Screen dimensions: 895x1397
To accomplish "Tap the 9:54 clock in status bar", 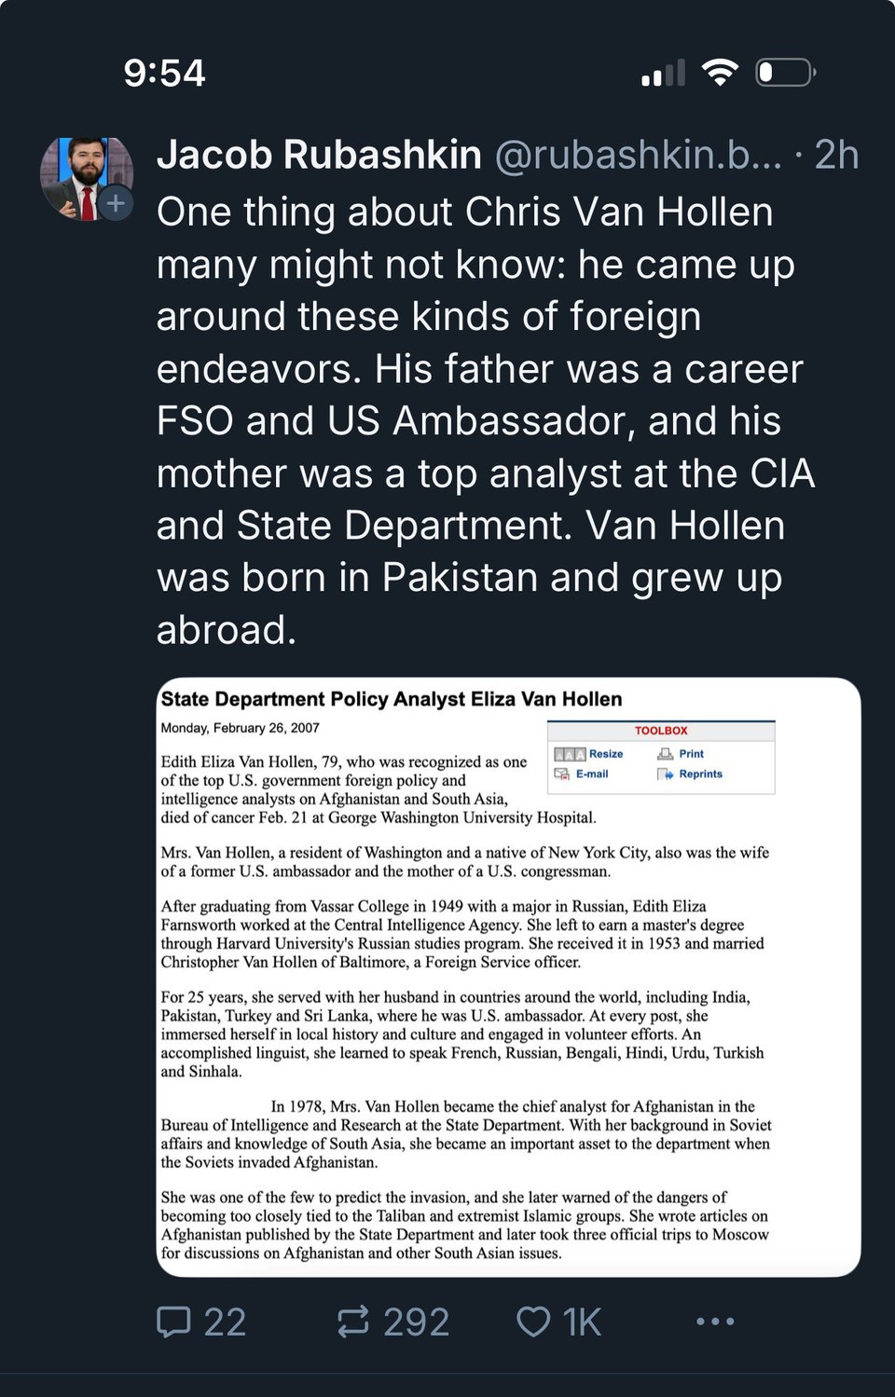I will tap(164, 73).
